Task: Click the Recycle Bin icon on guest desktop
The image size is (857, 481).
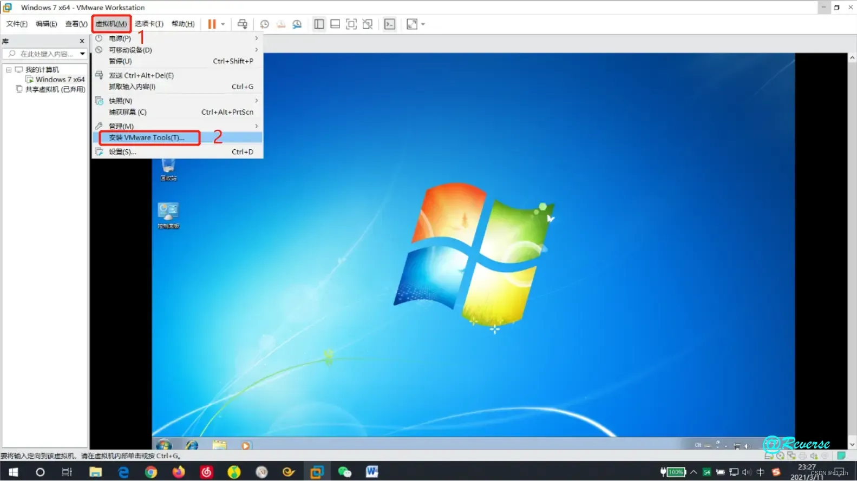Action: pyautogui.click(x=168, y=169)
